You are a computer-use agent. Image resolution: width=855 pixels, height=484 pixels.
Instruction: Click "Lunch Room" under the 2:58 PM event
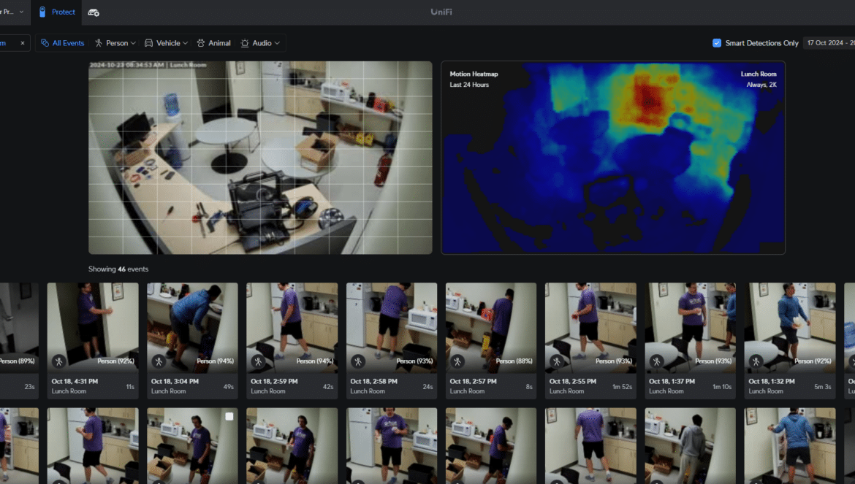tap(367, 391)
